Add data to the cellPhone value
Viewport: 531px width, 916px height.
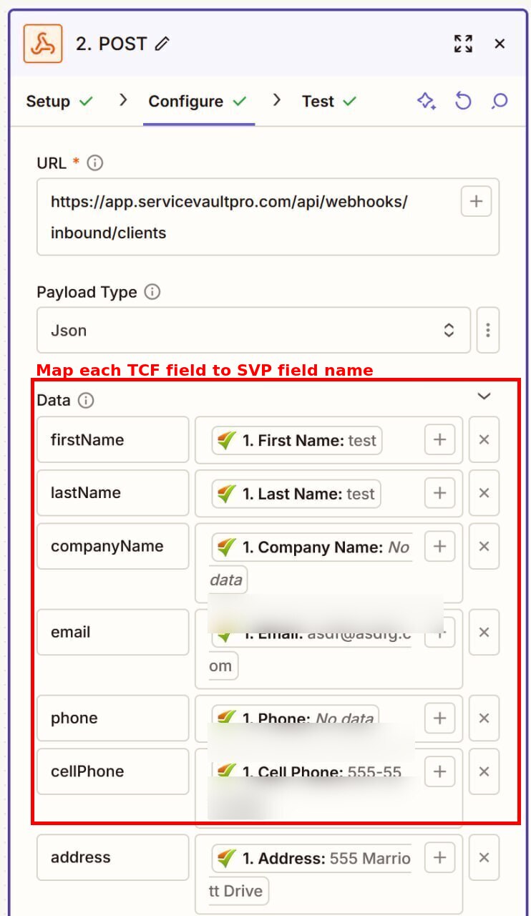(440, 771)
